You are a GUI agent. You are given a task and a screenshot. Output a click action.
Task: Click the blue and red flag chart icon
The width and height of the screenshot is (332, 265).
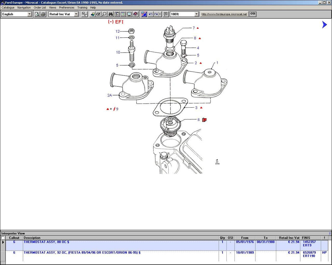[x=144, y=14]
